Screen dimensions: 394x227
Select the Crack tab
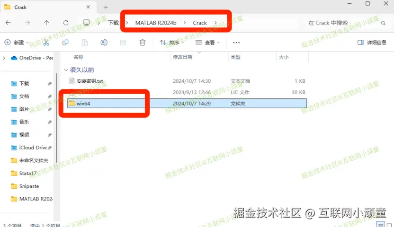click(48, 7)
